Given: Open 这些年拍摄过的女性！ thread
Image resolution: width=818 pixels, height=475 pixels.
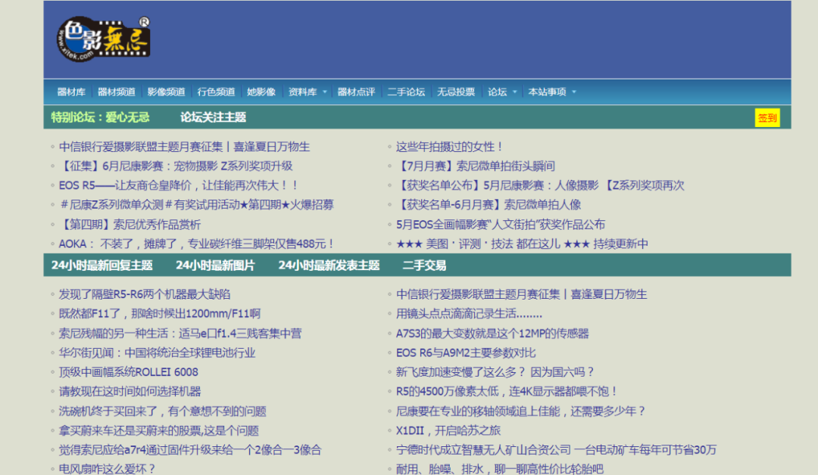Looking at the screenshot, I should [449, 147].
